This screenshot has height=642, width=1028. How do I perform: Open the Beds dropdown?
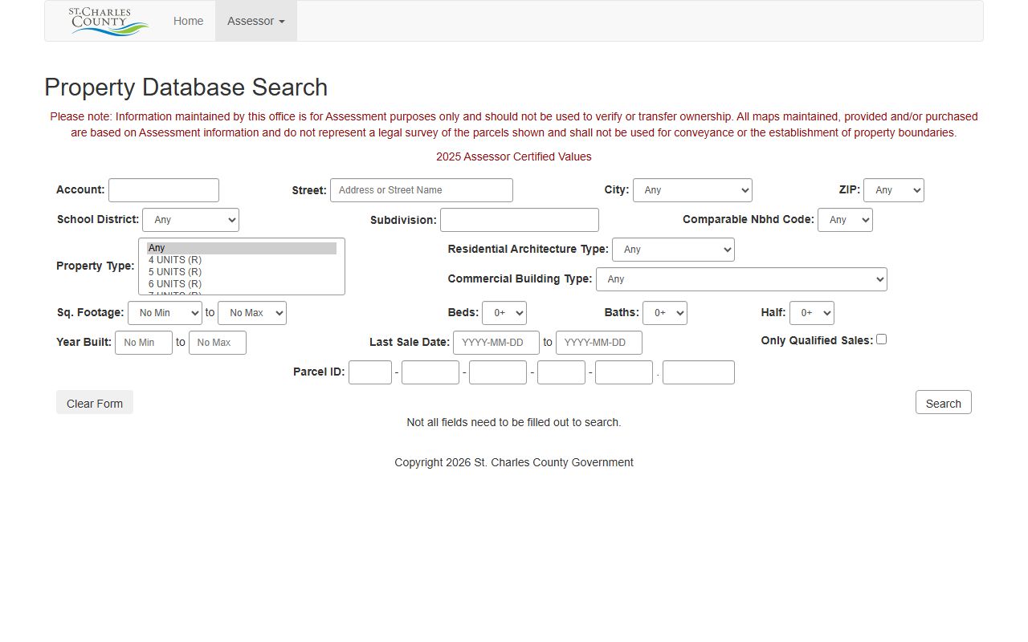point(504,313)
